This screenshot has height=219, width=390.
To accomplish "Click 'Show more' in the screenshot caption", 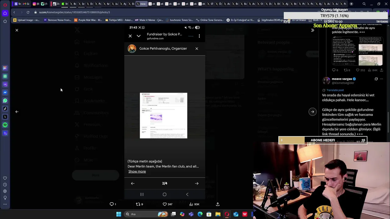I will 137,172.
